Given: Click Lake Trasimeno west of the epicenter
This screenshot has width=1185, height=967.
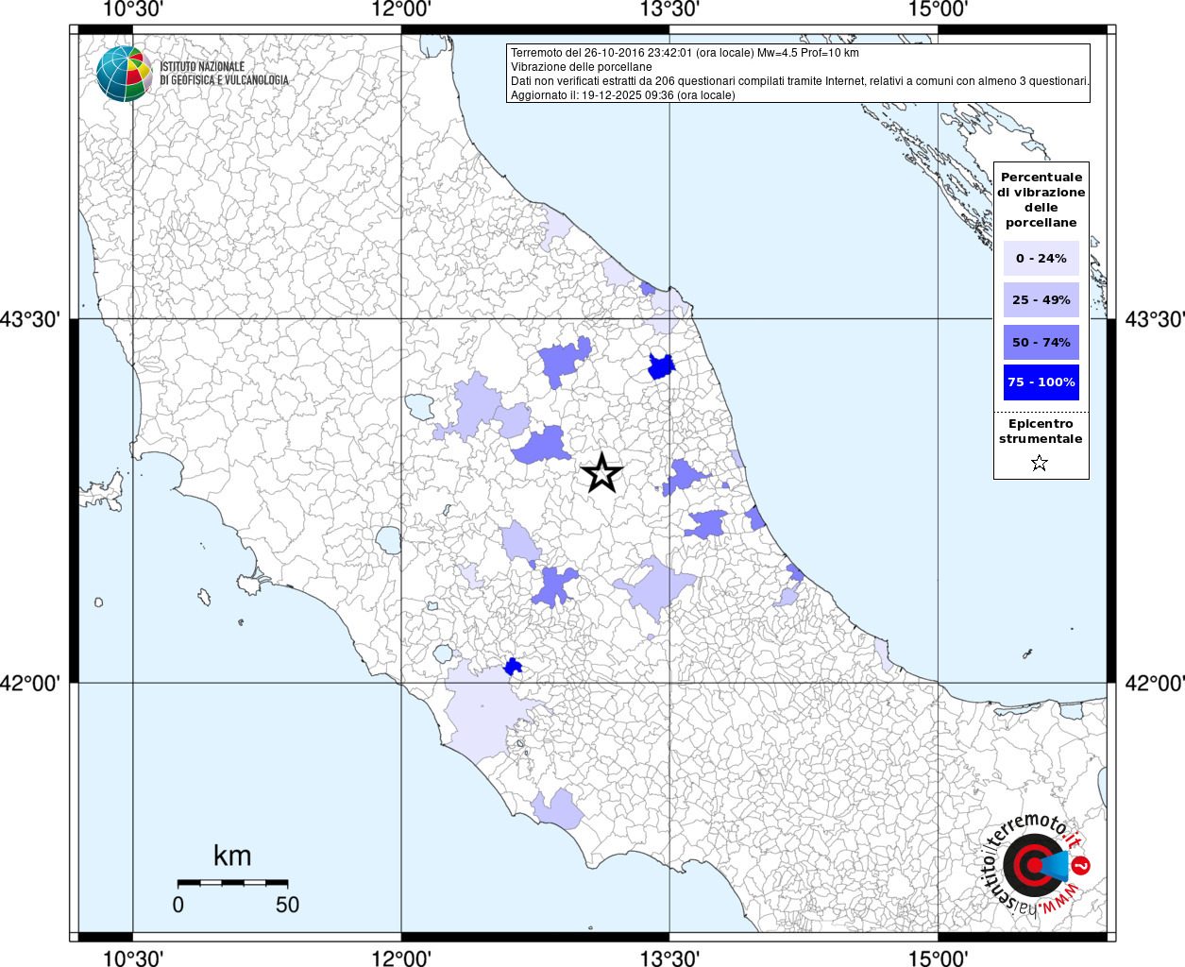Looking at the screenshot, I should coord(420,407).
